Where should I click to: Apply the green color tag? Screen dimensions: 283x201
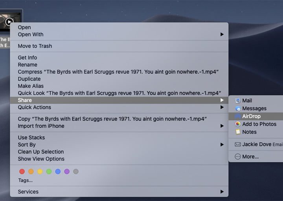point(49,172)
